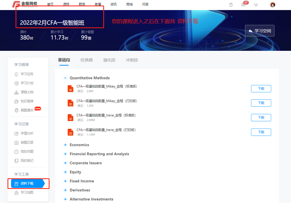The width and height of the screenshot is (291, 203).
Task: Click the course title 2022年2月CFA一级智能班
Action: [52, 23]
